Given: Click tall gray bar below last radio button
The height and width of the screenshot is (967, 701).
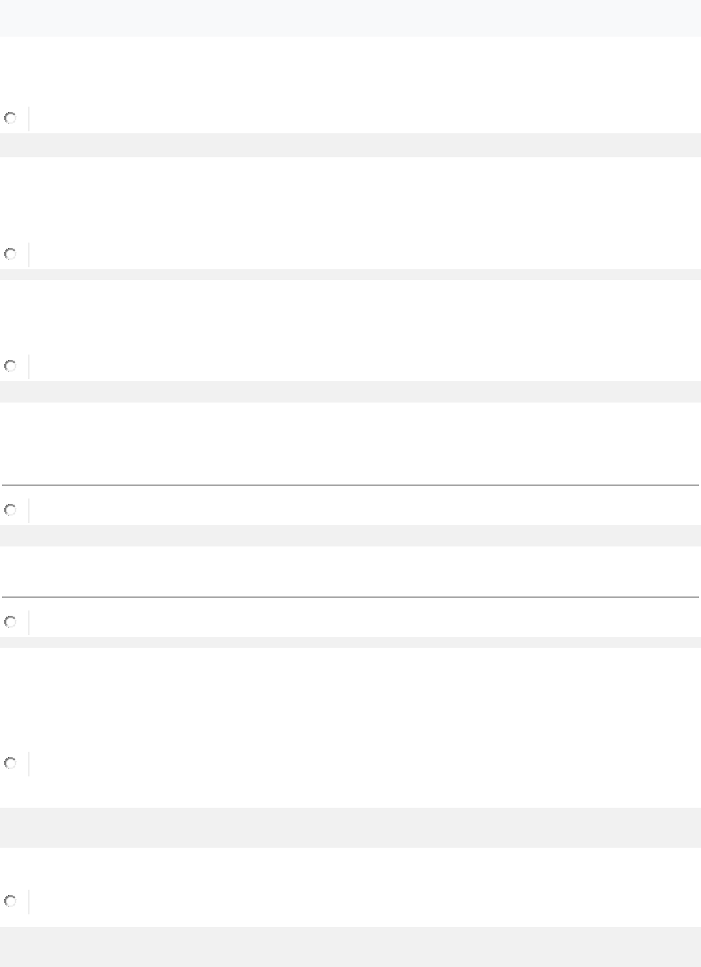Looking at the screenshot, I should click(350, 946).
